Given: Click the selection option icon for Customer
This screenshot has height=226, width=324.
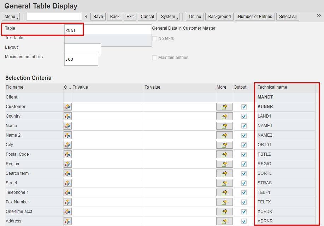Looking at the screenshot, I should [67, 107].
